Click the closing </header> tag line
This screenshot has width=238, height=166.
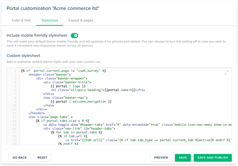click(36, 113)
